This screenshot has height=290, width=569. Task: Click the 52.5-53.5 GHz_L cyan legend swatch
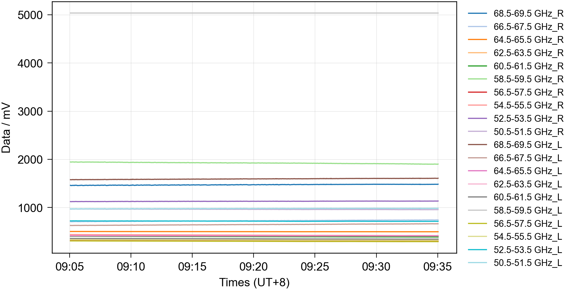(x=477, y=250)
